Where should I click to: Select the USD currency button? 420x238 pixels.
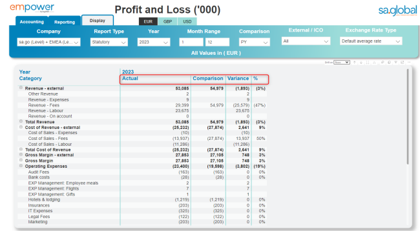pos(187,21)
